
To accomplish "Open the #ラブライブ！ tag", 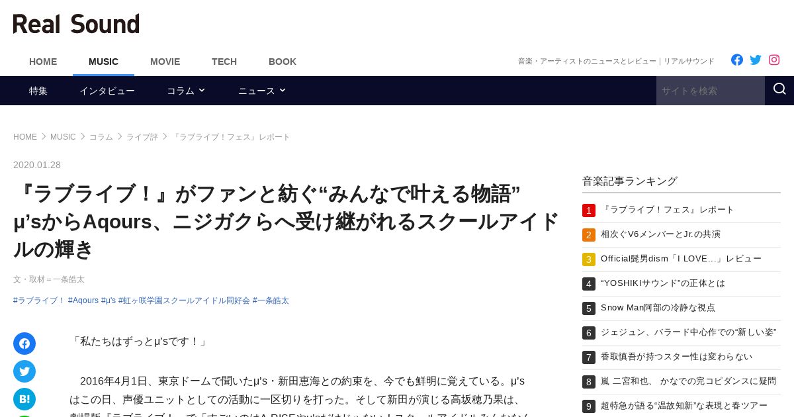I will pyautogui.click(x=39, y=301).
